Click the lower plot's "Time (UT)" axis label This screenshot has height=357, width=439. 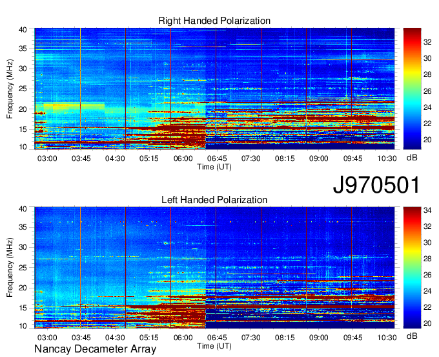214,346
